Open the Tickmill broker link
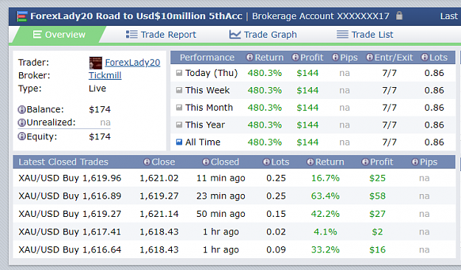 (x=105, y=75)
